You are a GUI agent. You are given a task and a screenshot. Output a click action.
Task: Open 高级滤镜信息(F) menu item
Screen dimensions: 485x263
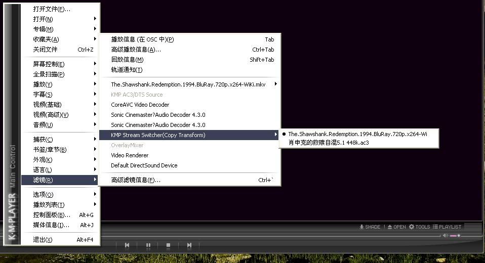pyautogui.click(x=136, y=180)
